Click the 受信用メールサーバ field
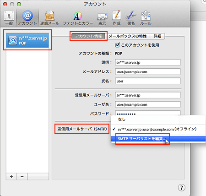 click(148, 95)
